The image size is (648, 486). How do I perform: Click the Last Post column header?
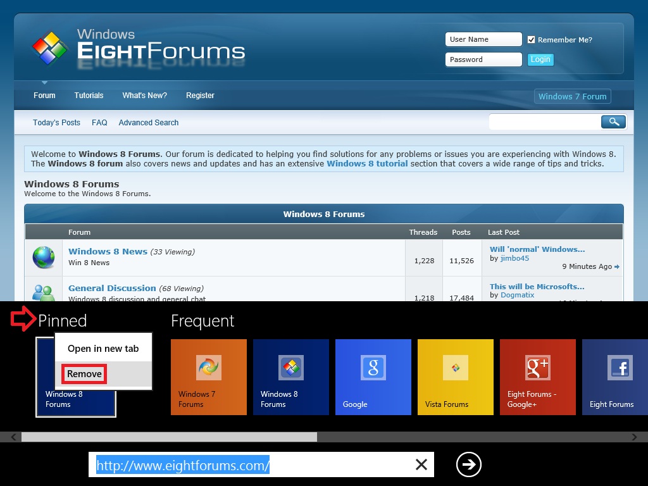tap(503, 232)
